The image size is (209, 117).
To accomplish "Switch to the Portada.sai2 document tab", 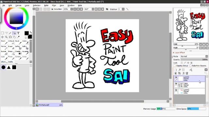I will click(49, 105).
